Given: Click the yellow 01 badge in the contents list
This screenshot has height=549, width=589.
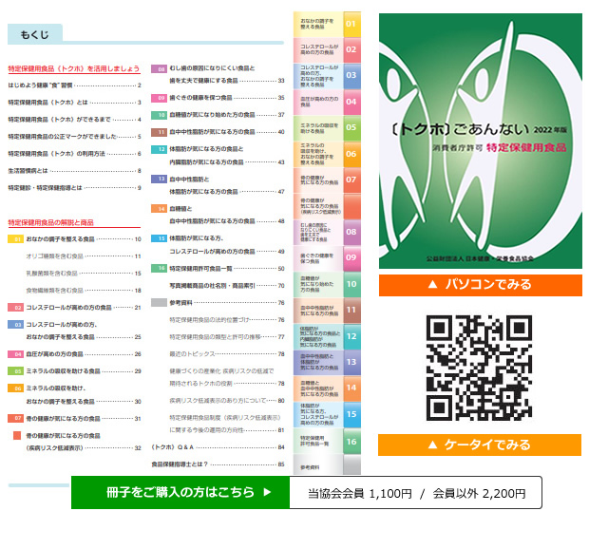Looking at the screenshot, I should click(x=16, y=239).
